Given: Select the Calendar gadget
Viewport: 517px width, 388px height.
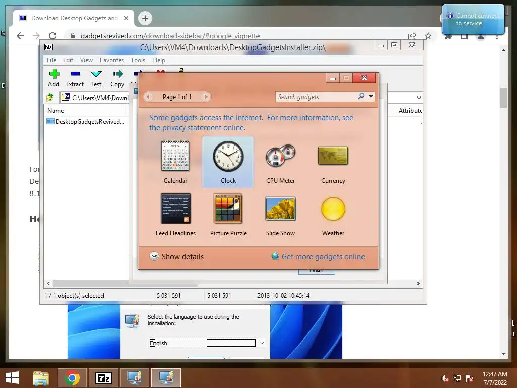Looking at the screenshot, I should [175, 162].
